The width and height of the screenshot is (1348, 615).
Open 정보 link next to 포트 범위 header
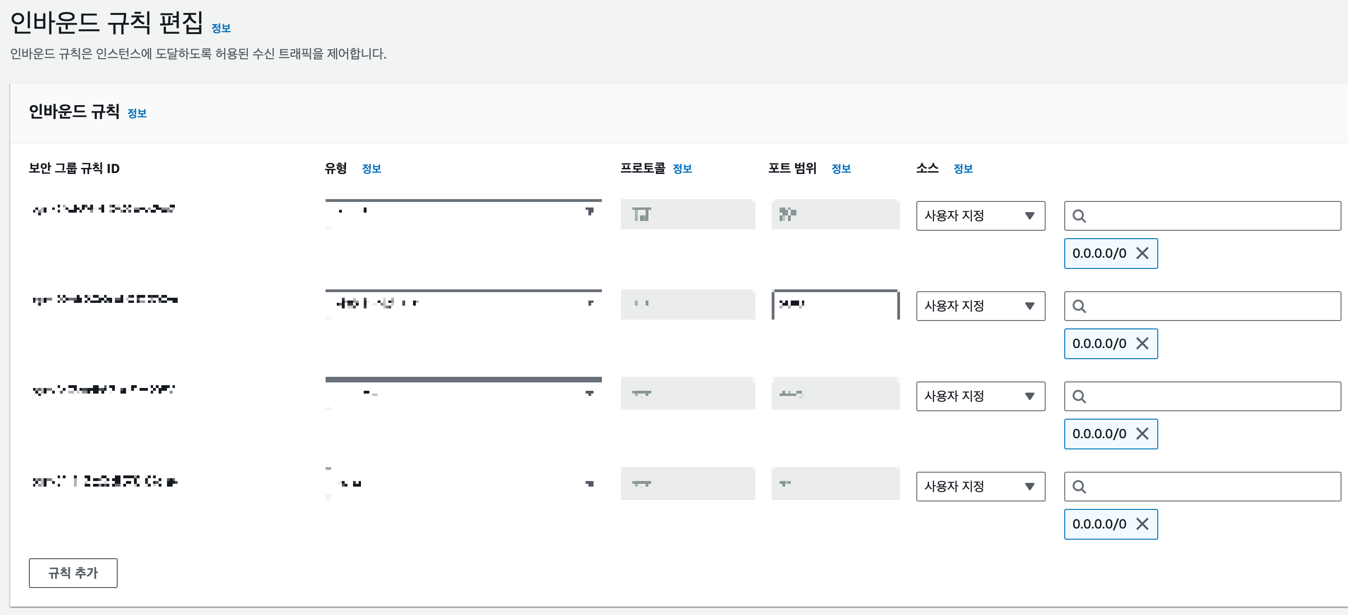click(x=841, y=168)
